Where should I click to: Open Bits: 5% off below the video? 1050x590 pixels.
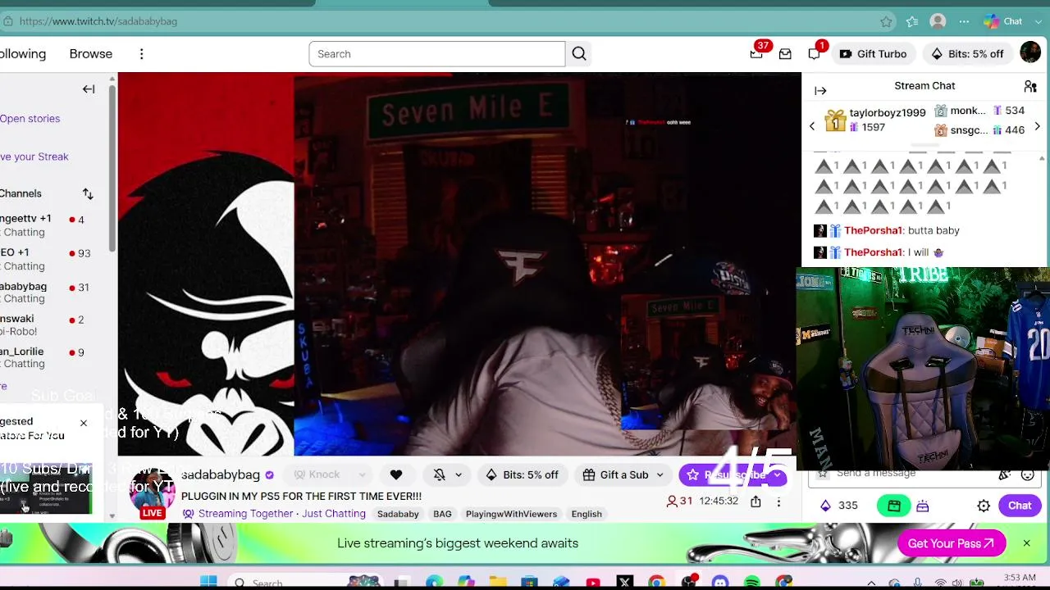coord(522,474)
